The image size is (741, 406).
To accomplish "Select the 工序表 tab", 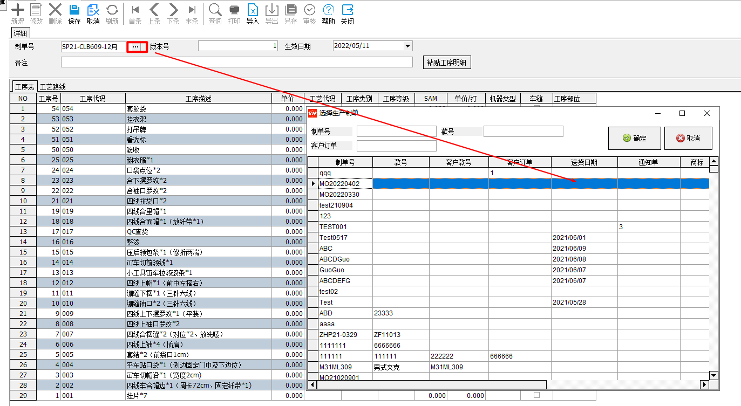I will pos(24,87).
